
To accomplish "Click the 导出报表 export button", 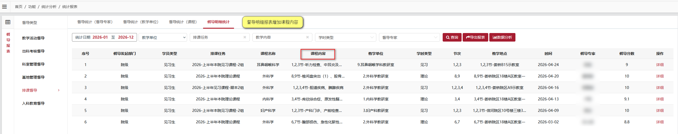I will (475, 37).
